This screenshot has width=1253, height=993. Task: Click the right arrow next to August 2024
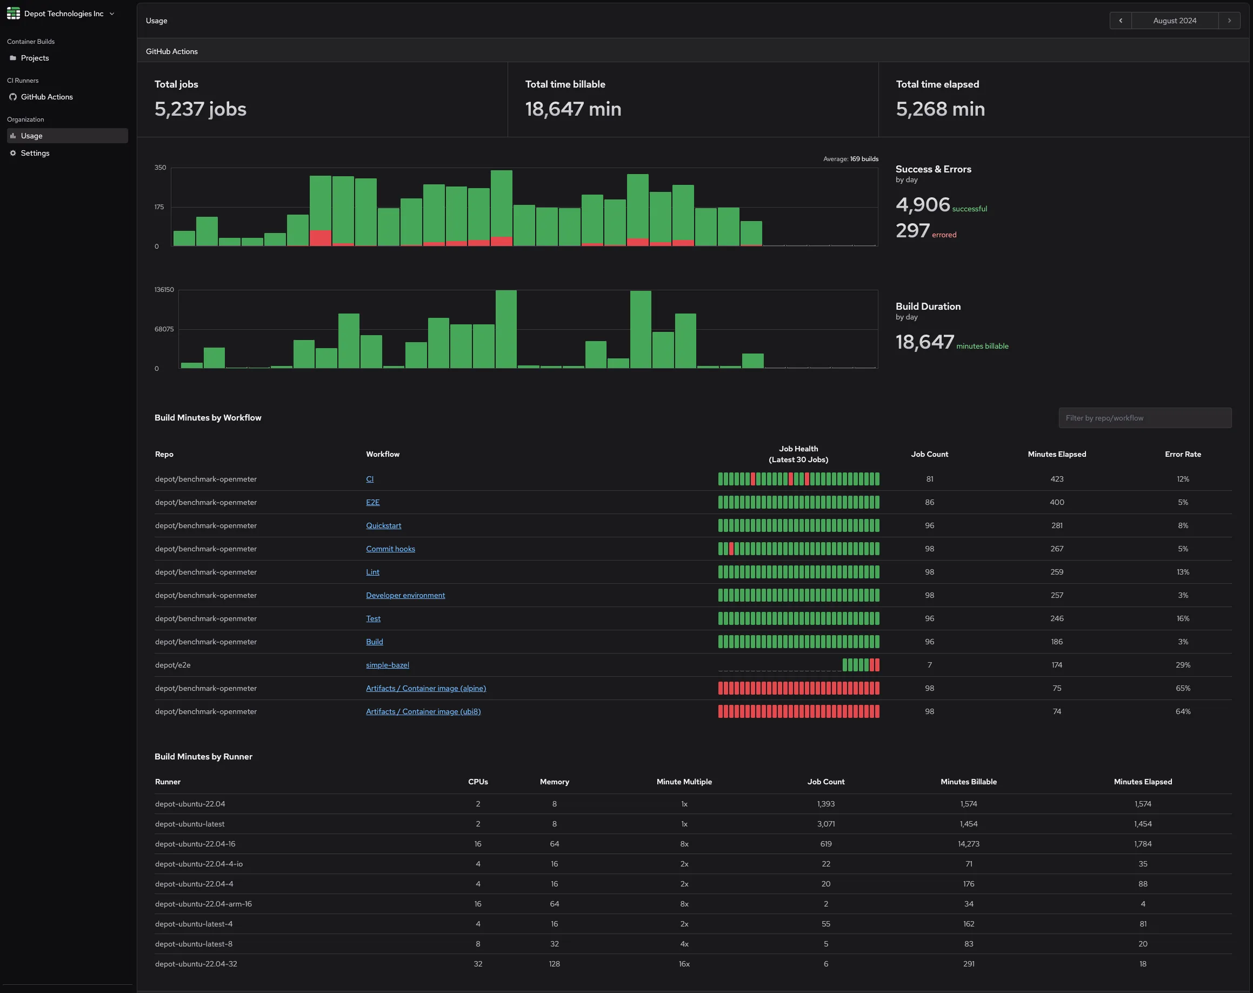1229,21
